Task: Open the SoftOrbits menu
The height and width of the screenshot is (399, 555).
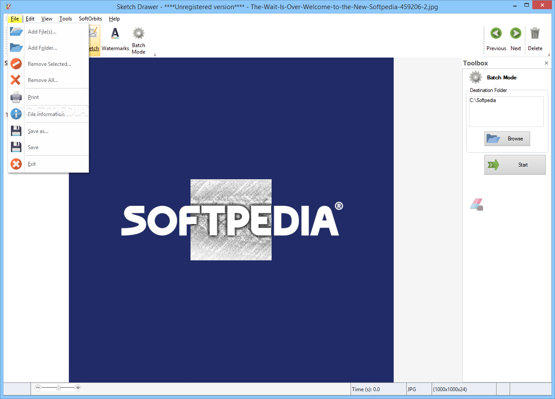Action: 90,19
